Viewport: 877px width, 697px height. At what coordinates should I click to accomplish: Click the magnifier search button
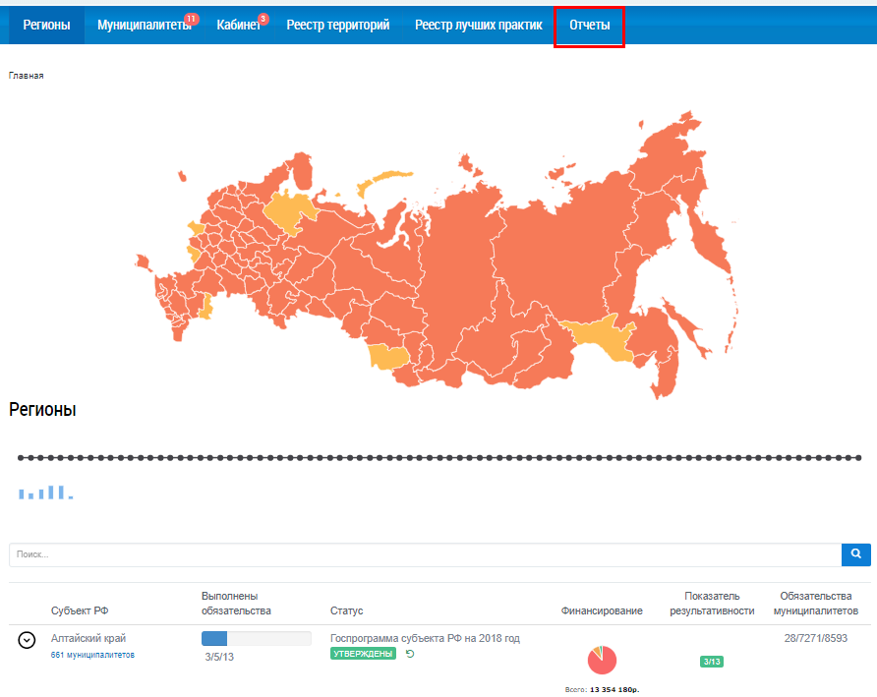[855, 554]
